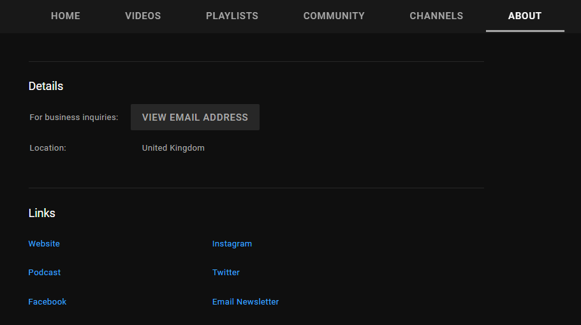
Task: Click the Links section heading
Action: [x=42, y=213]
